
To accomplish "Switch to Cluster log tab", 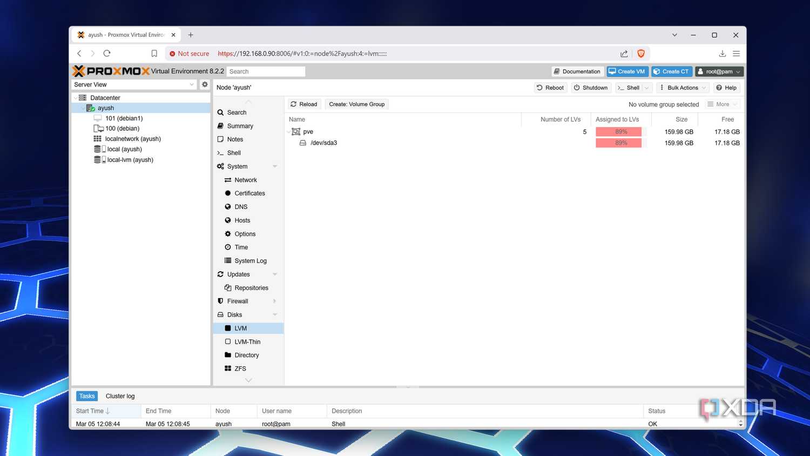I will pos(120,396).
